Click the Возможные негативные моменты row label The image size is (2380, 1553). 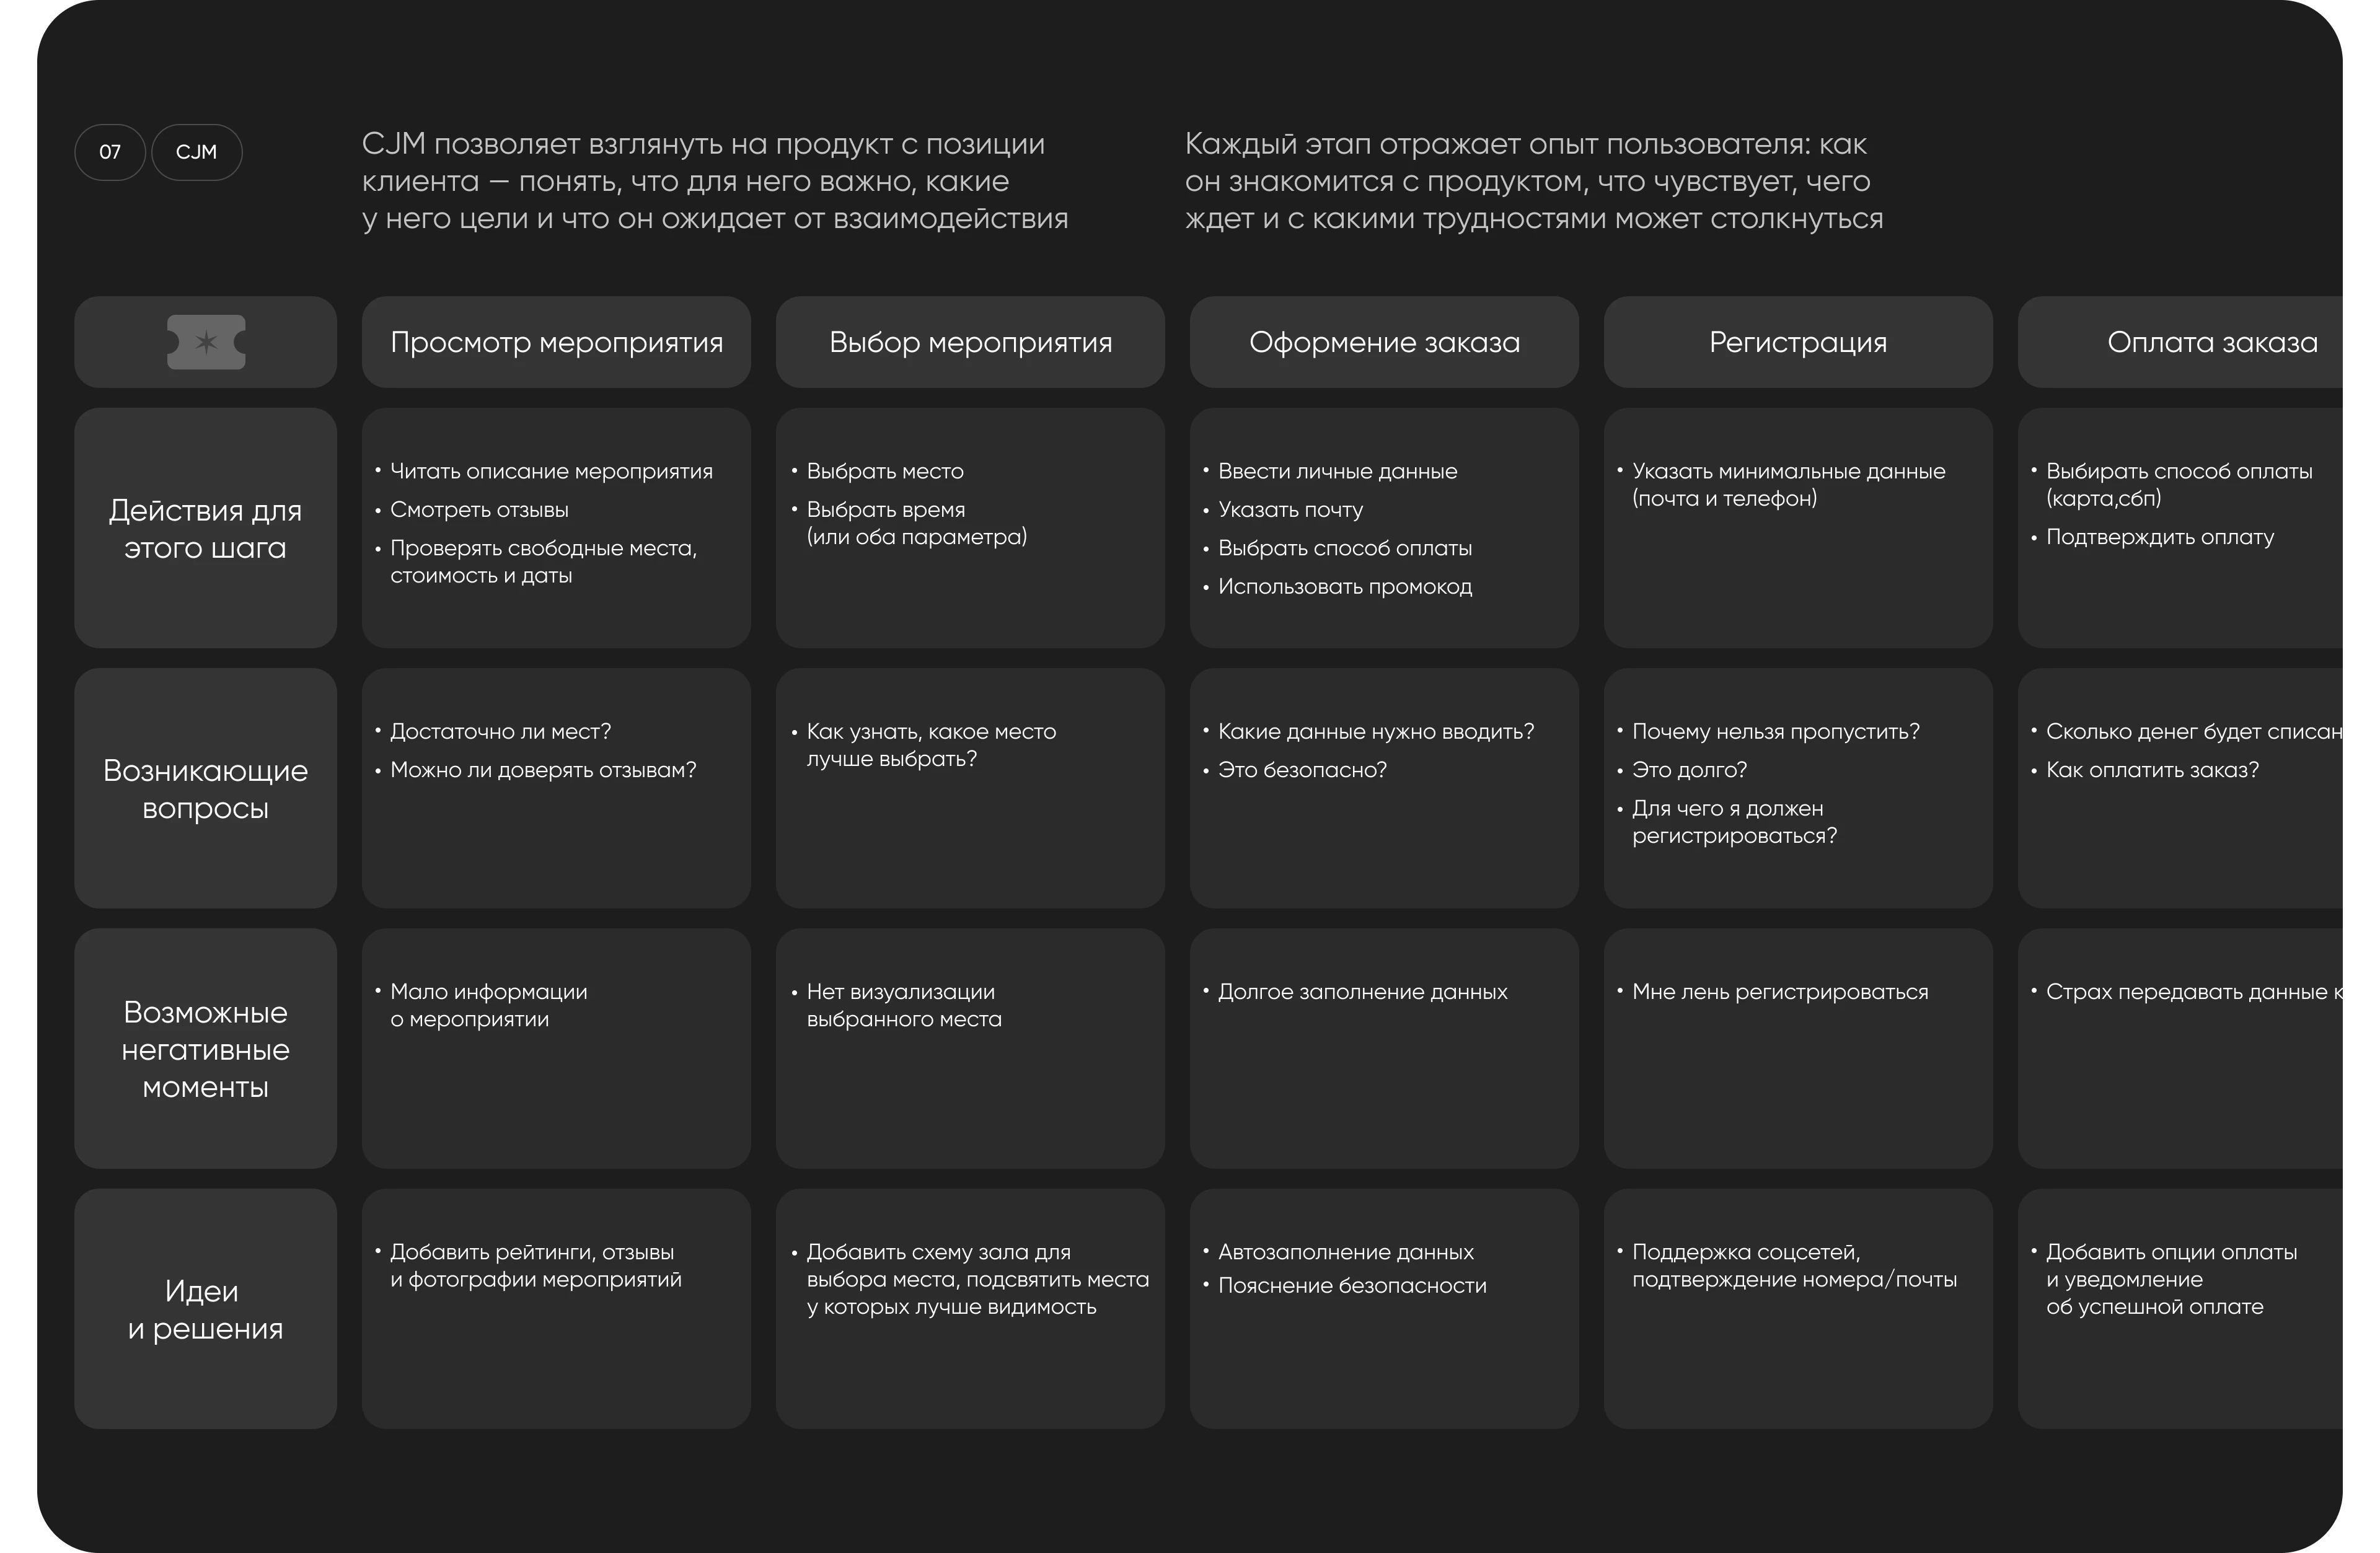point(206,1048)
